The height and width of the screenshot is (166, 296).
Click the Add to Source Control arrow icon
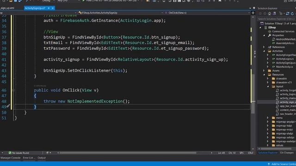pos(269,164)
